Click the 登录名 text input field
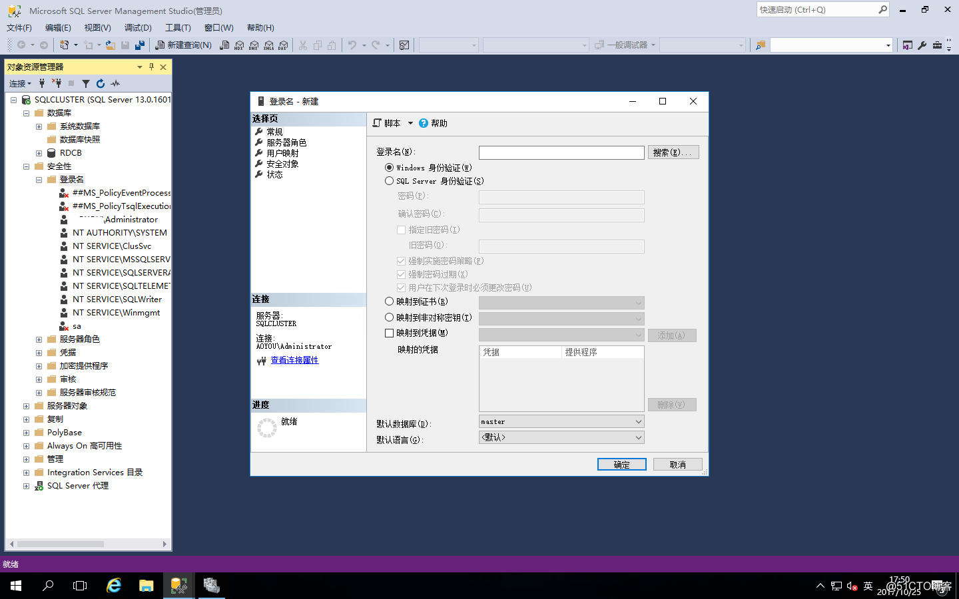Viewport: 959px width, 599px height. (x=561, y=152)
